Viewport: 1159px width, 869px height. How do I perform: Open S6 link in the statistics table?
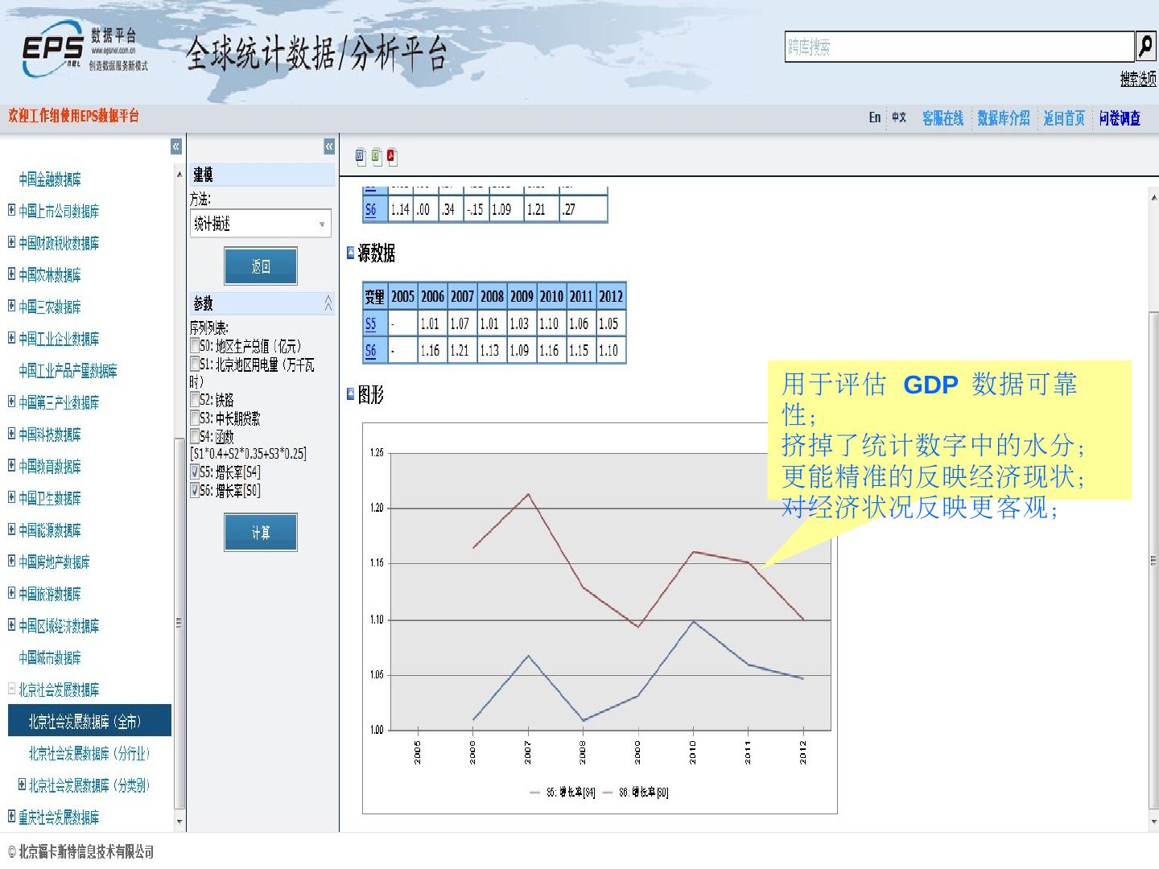point(370,210)
